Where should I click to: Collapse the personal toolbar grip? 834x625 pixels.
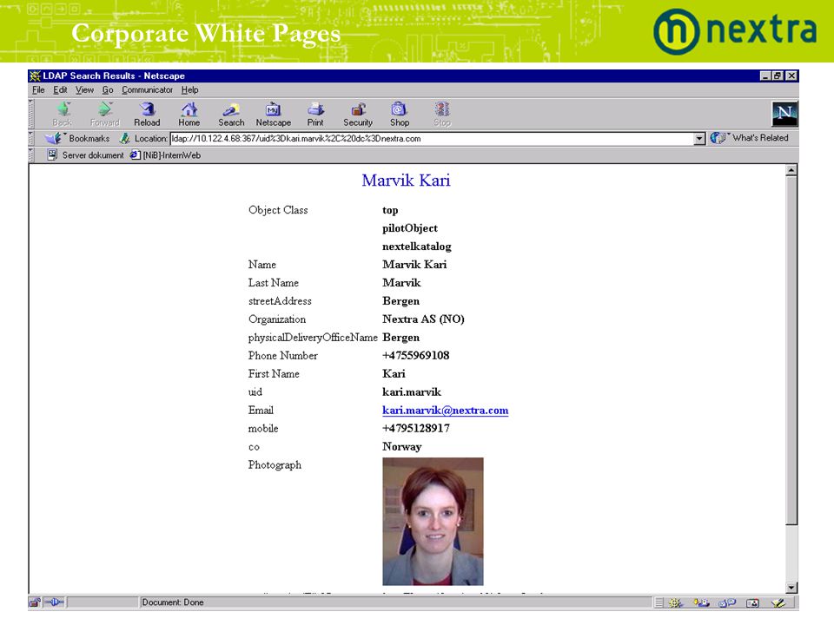click(x=31, y=155)
